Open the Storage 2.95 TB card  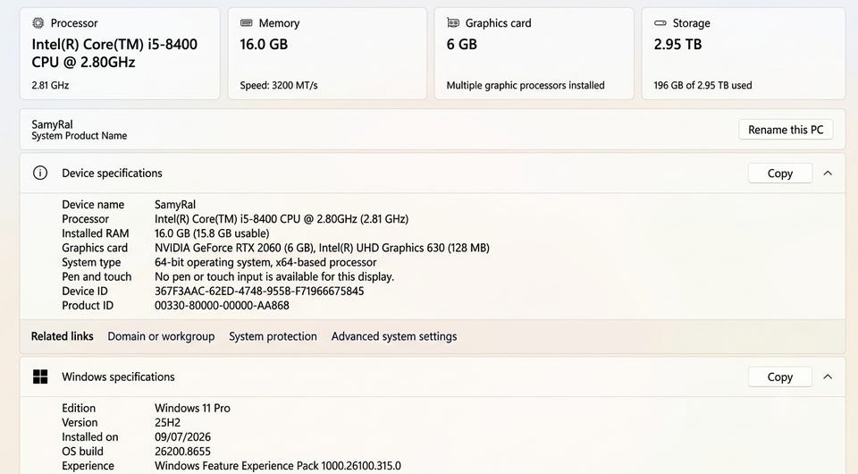click(x=744, y=54)
